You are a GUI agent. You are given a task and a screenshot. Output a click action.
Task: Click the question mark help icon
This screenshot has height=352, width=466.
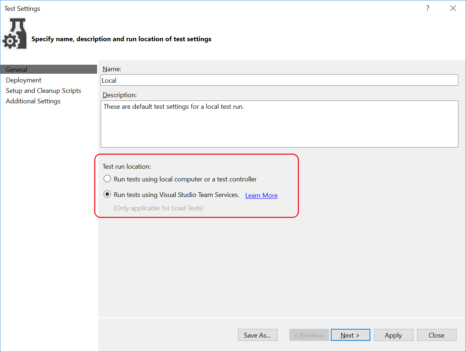(x=428, y=8)
